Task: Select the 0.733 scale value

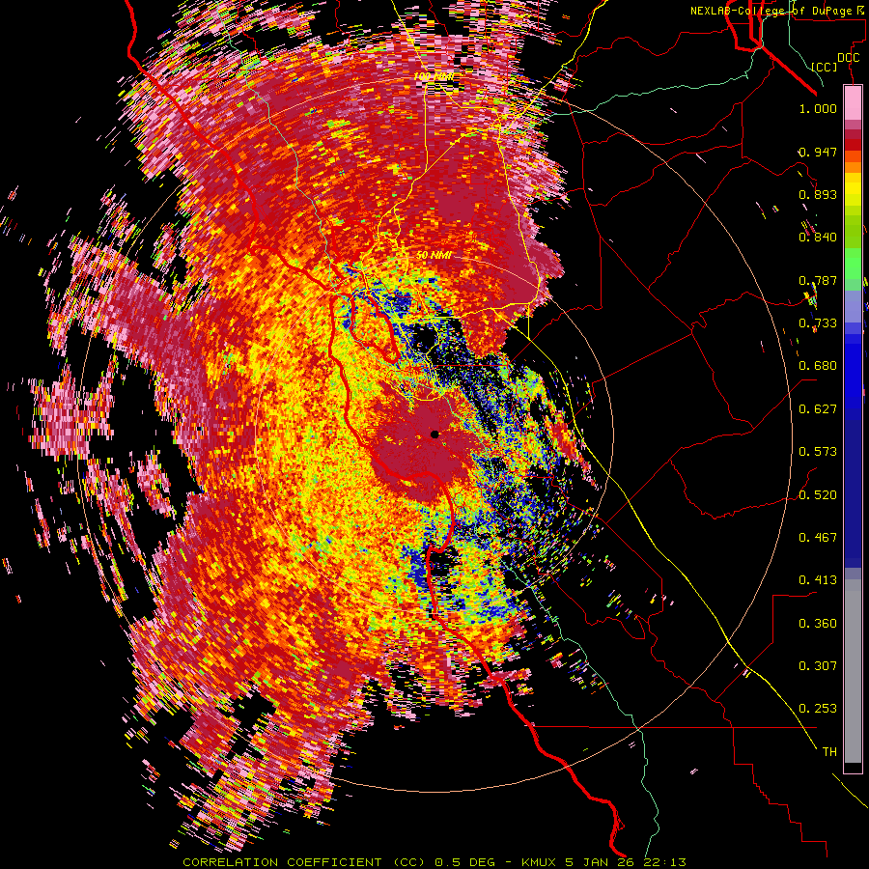Action: (x=818, y=323)
